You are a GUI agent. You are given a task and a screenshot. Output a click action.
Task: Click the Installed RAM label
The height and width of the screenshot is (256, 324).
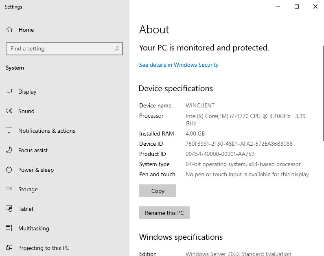click(x=156, y=133)
